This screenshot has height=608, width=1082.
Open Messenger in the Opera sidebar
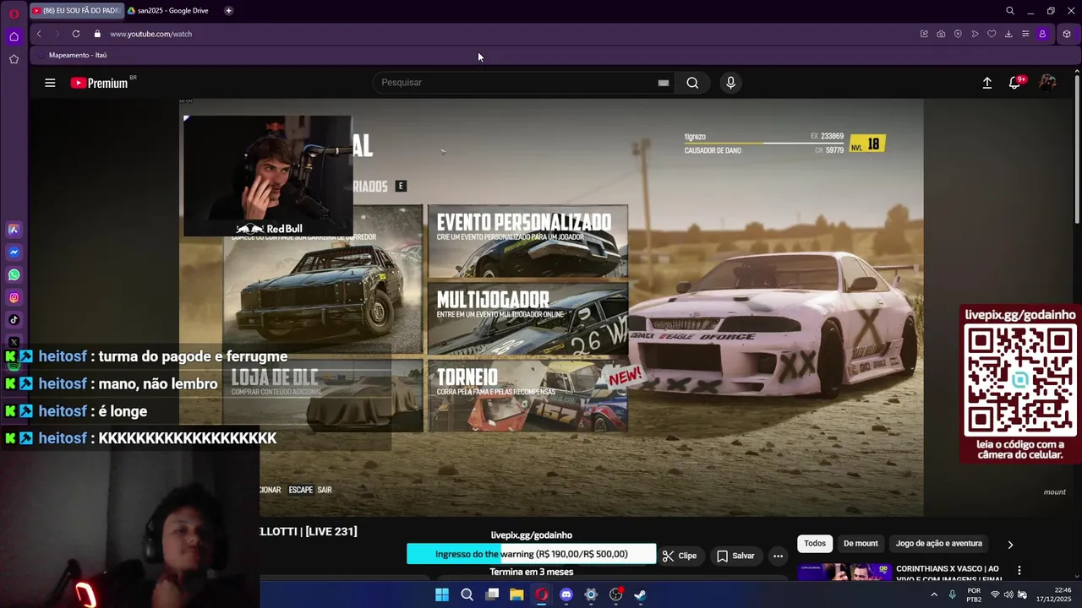(x=14, y=252)
